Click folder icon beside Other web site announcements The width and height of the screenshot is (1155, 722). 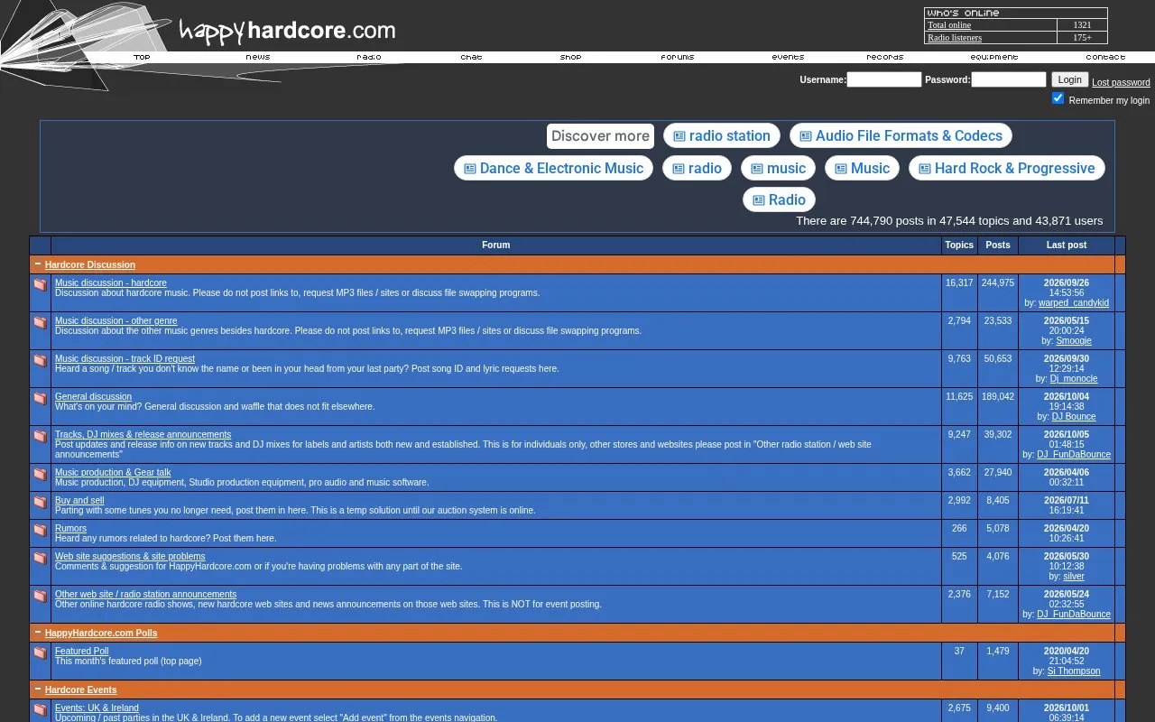point(40,596)
